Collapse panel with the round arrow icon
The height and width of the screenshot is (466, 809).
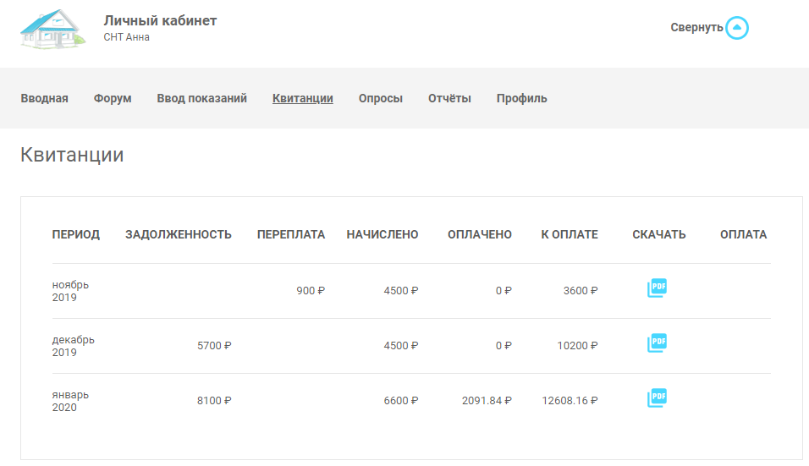pos(737,28)
